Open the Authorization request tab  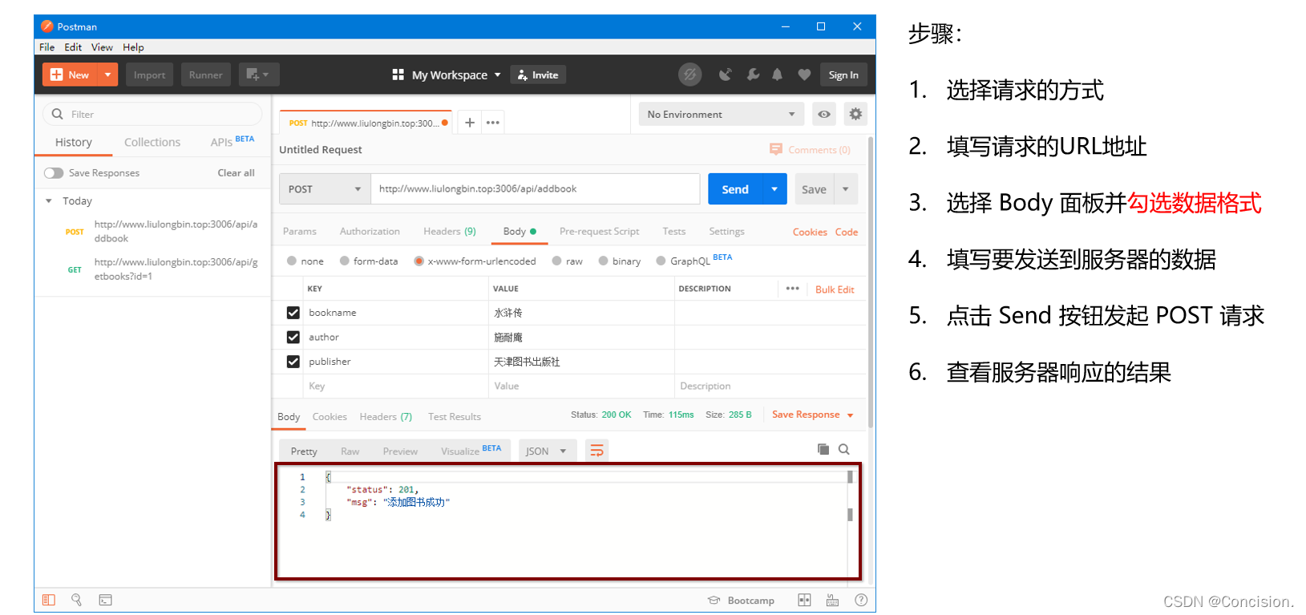[x=370, y=231]
